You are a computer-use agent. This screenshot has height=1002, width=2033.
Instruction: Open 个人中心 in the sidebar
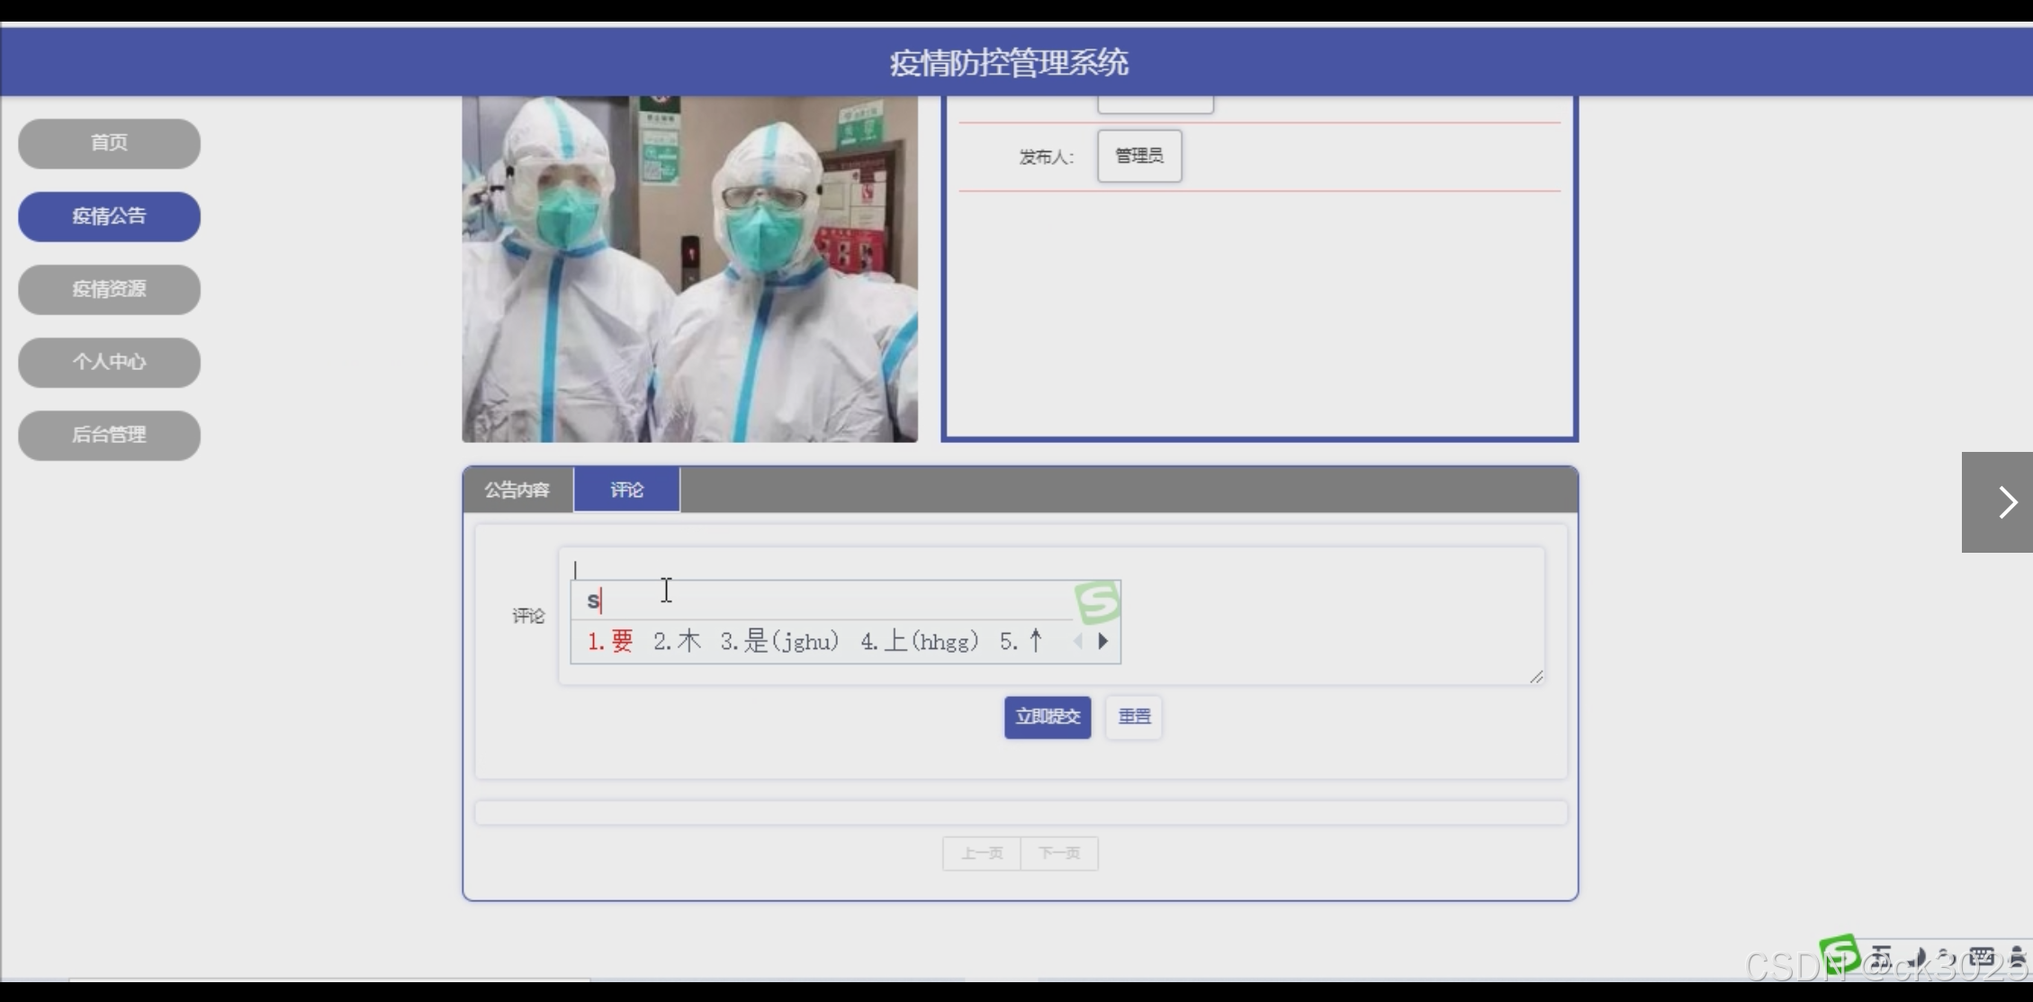point(109,362)
